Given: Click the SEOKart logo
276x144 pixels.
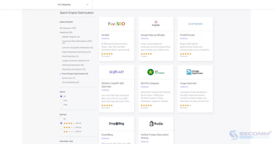Looking at the screenshot, I should 116,72.
